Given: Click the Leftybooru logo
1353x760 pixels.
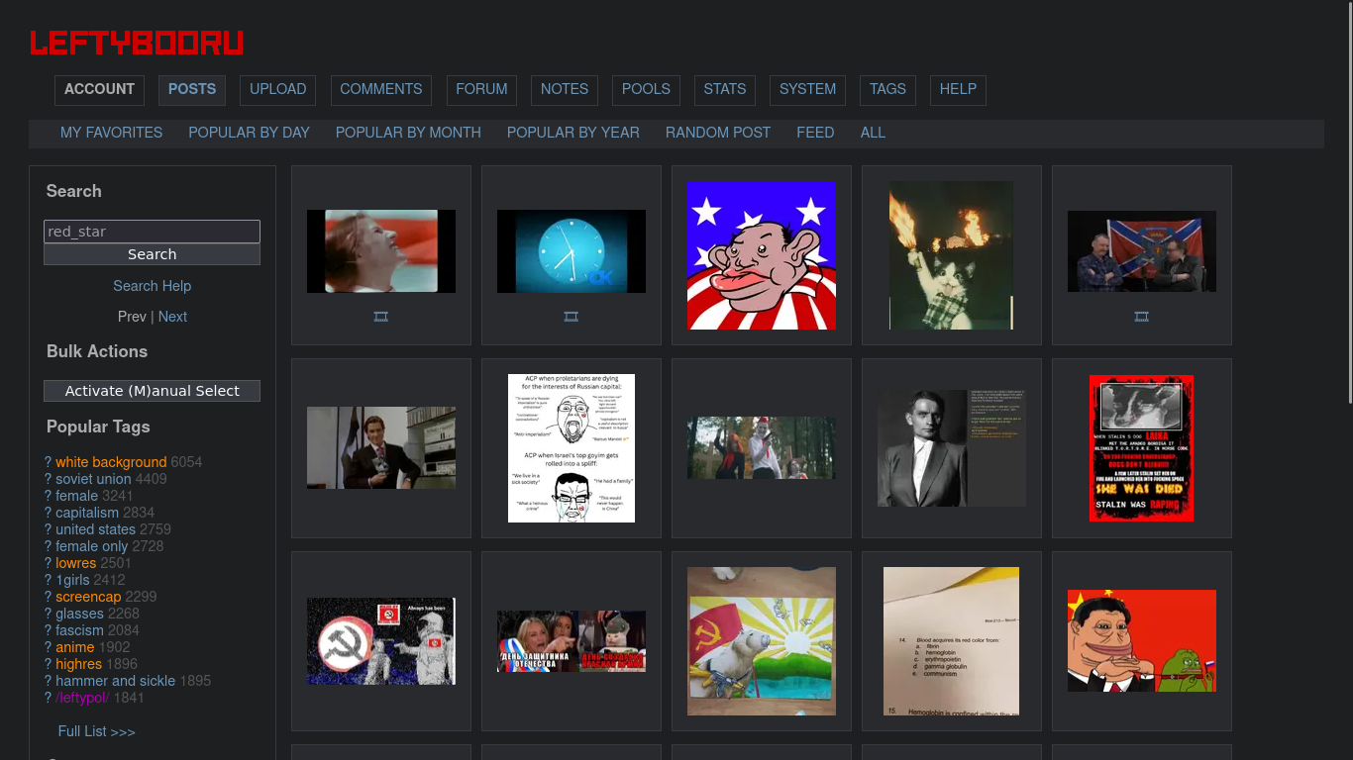Looking at the screenshot, I should tap(137, 44).
